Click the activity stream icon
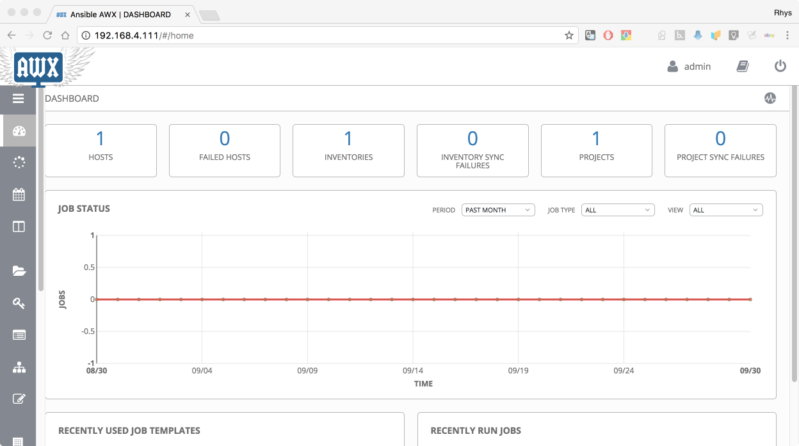Viewport: 799px width, 446px height. click(770, 99)
